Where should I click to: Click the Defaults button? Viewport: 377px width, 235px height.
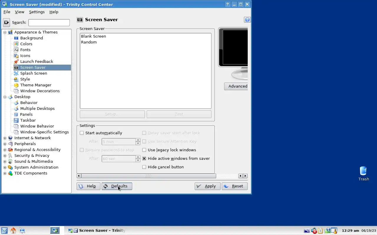(117, 186)
